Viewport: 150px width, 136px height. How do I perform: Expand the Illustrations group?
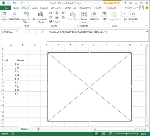[x=14, y=17]
